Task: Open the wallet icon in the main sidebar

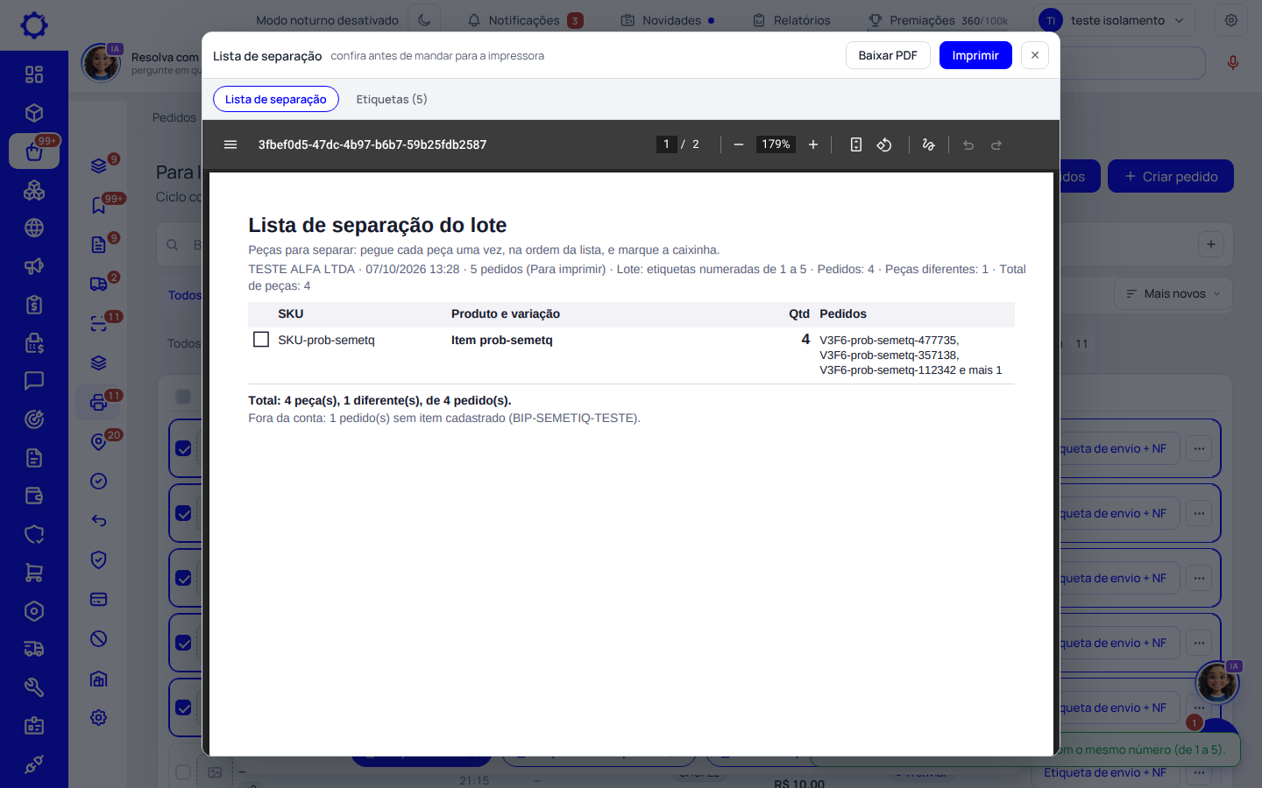Action: 34,496
